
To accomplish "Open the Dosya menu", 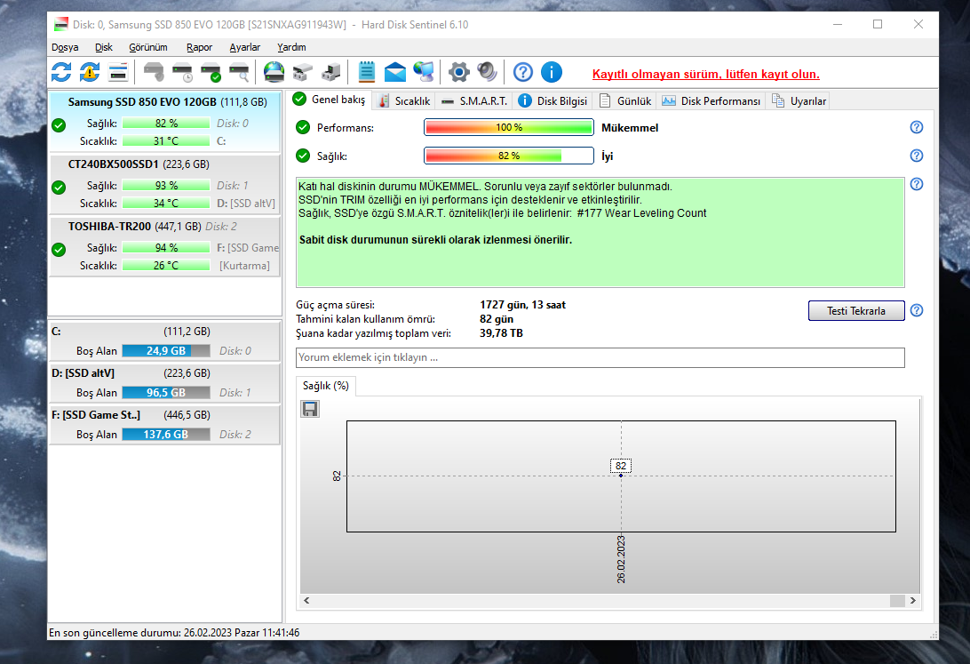I will [x=65, y=47].
